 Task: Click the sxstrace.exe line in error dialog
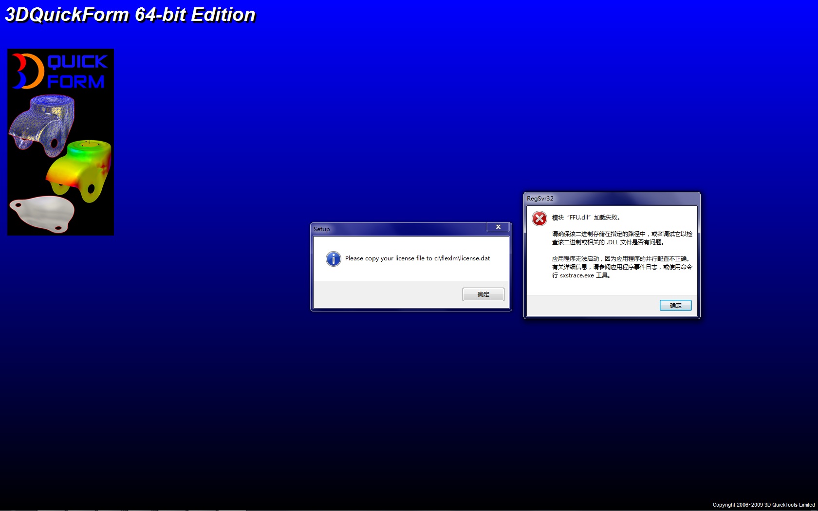[581, 275]
